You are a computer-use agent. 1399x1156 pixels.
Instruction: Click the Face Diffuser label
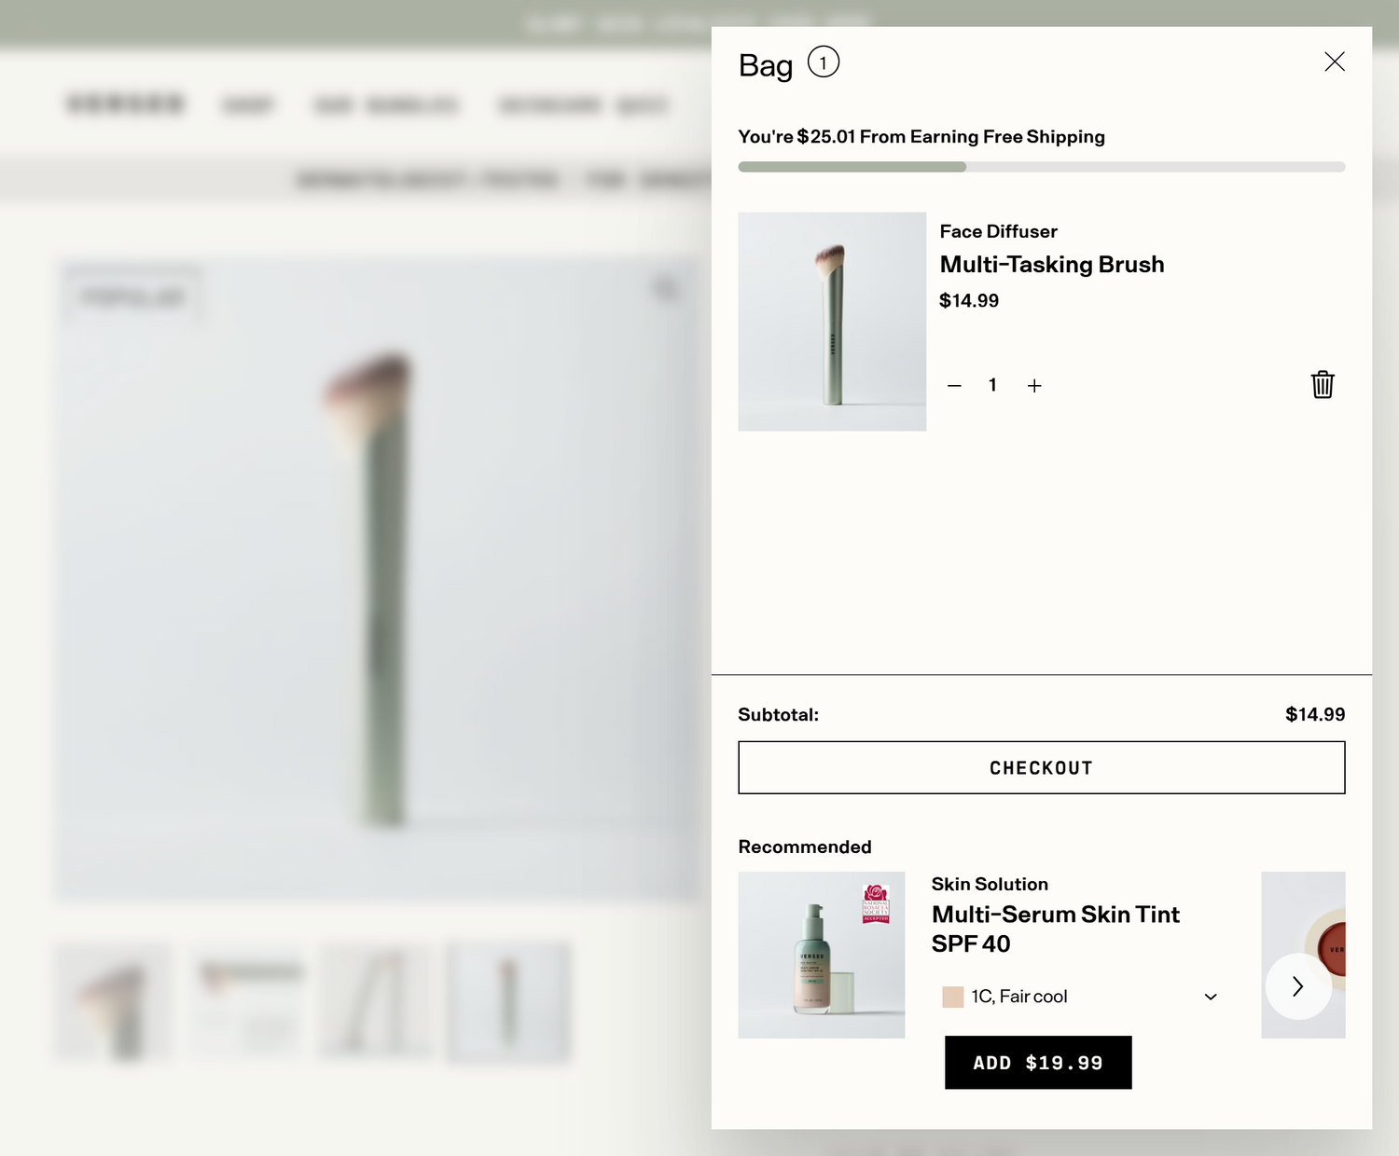tap(998, 231)
